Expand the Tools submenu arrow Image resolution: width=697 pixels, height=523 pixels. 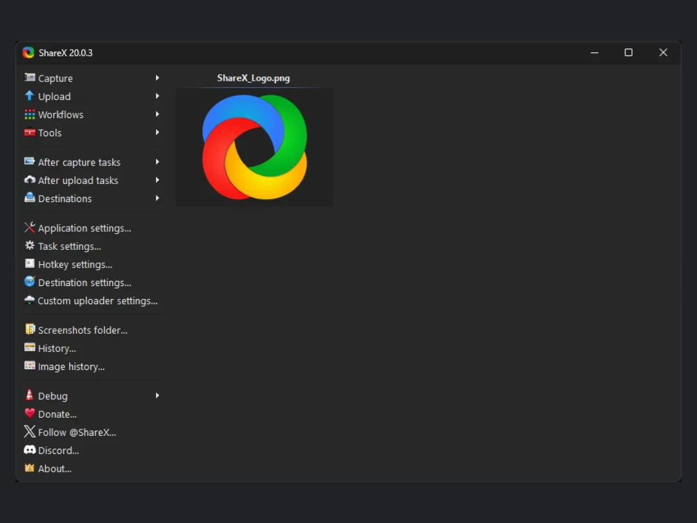[157, 132]
